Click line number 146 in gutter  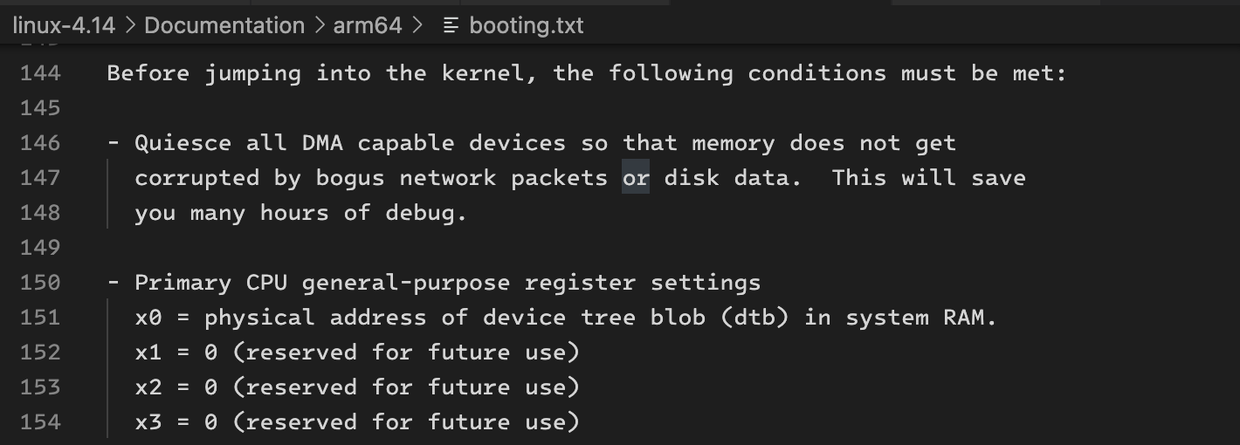coord(40,143)
